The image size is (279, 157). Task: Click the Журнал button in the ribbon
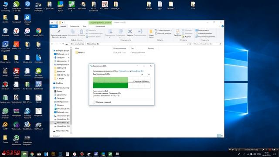point(187,37)
